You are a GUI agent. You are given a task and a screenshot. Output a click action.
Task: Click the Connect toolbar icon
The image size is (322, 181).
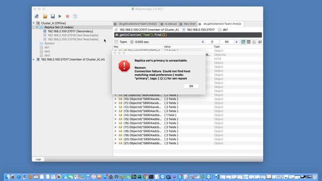[37, 16]
